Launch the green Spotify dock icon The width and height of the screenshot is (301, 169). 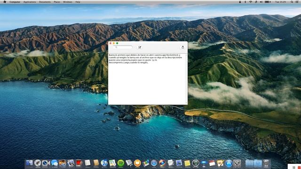pyautogui.click(x=121, y=163)
